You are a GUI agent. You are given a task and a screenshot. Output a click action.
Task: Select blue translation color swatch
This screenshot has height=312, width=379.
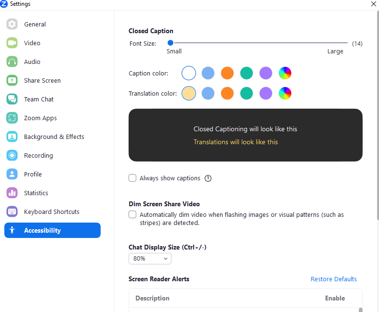click(x=208, y=93)
